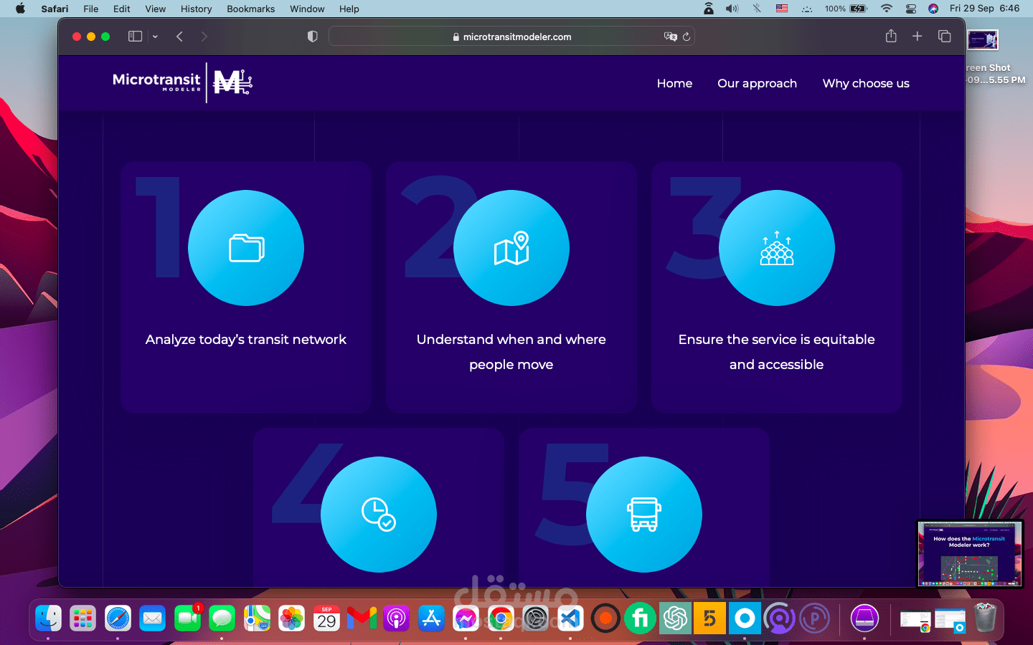Navigate to Home link
This screenshot has height=645, width=1033.
[x=674, y=83]
